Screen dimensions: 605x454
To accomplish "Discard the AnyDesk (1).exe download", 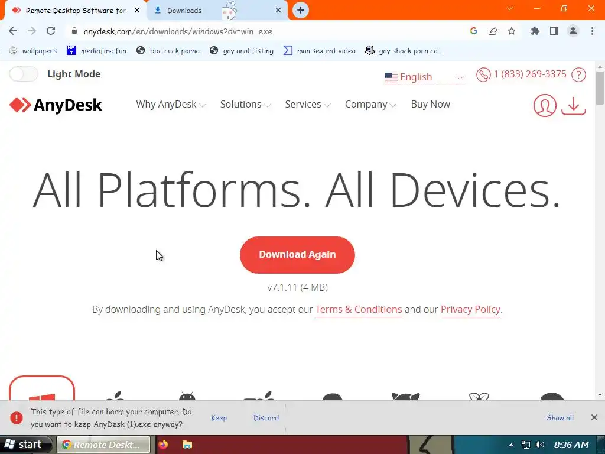I will pyautogui.click(x=266, y=418).
